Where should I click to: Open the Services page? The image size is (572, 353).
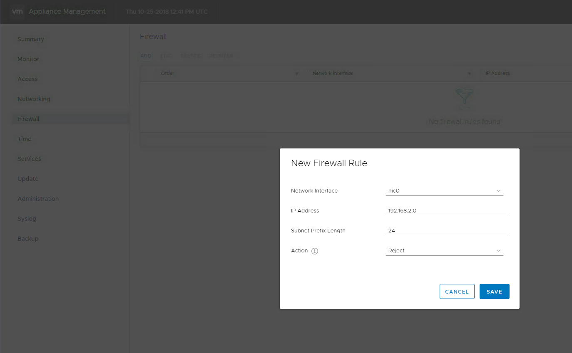point(29,159)
